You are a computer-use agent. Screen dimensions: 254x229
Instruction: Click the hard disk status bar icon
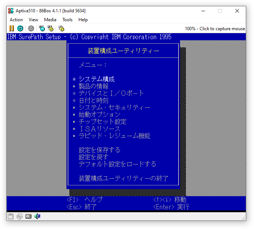click(x=28, y=216)
